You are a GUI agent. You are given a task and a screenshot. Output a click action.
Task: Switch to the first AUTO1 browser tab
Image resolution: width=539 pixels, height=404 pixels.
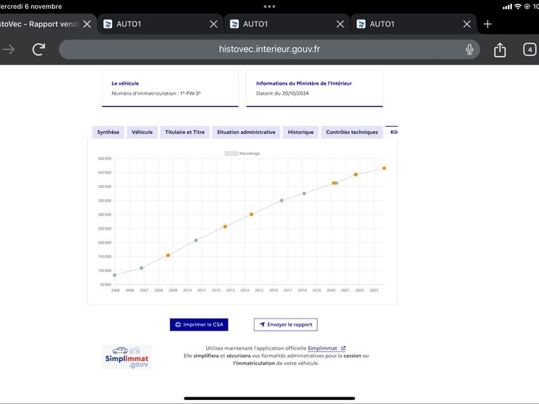160,24
